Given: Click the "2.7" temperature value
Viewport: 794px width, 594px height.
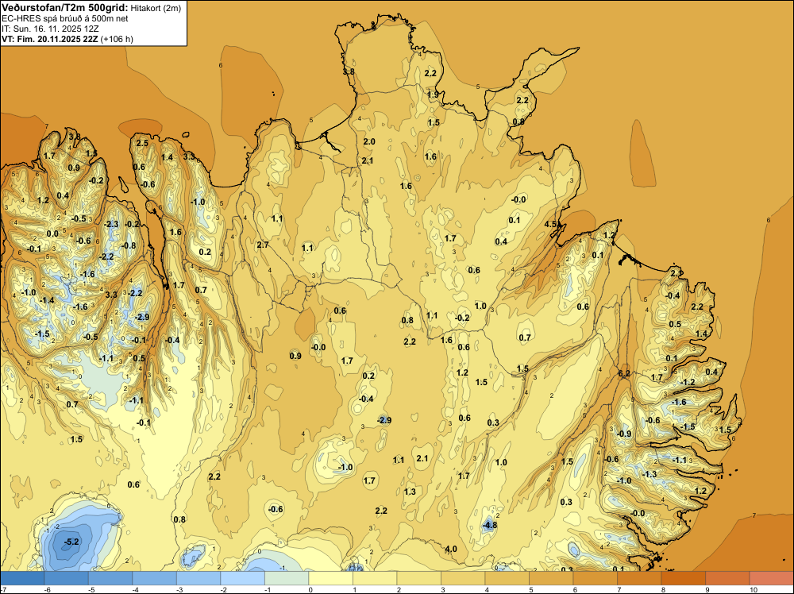Looking at the screenshot, I should 262,245.
